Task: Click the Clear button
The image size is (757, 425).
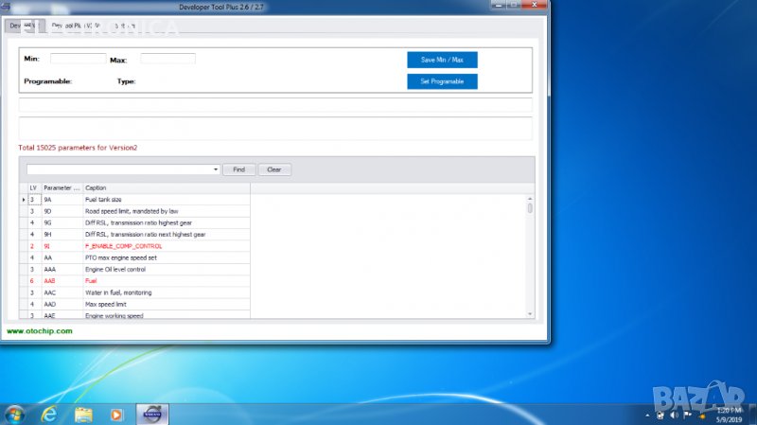Action: [x=274, y=169]
